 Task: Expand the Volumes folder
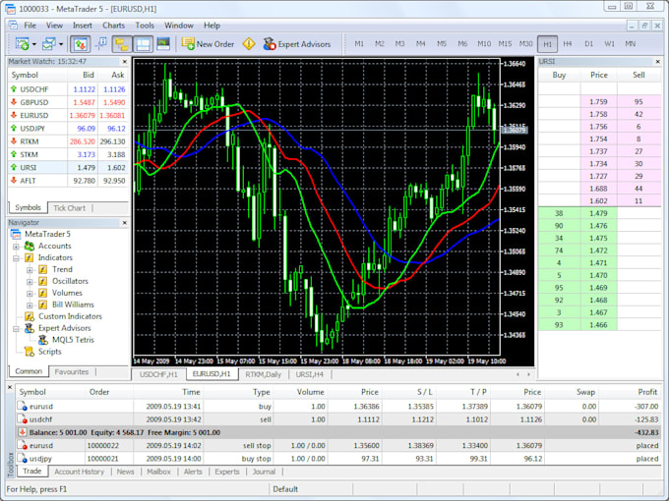[x=30, y=294]
